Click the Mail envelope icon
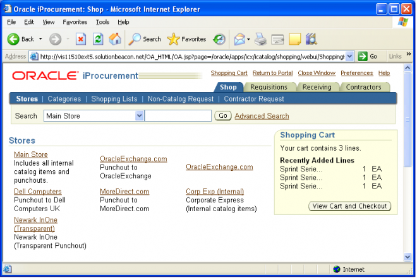The image size is (417, 278). pyautogui.click(x=239, y=39)
